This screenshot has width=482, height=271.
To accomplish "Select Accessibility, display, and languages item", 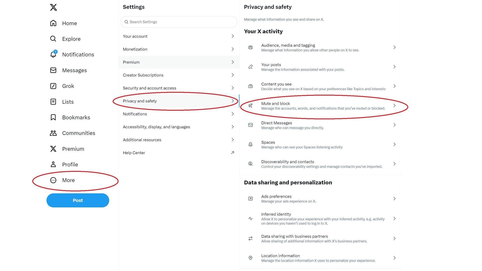I will [x=156, y=127].
